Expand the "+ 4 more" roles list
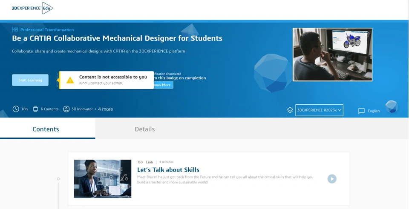409x209 pixels. click(104, 109)
